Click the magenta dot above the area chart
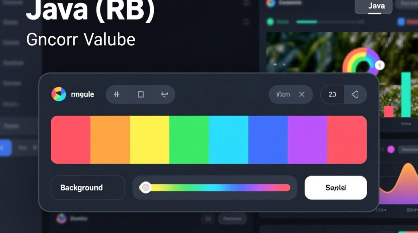Image resolution: width=418 pixels, height=233 pixels. click(x=391, y=149)
